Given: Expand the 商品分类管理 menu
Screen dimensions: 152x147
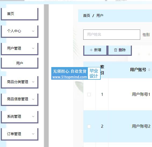Looking at the screenshot, I should [x=20, y=82].
